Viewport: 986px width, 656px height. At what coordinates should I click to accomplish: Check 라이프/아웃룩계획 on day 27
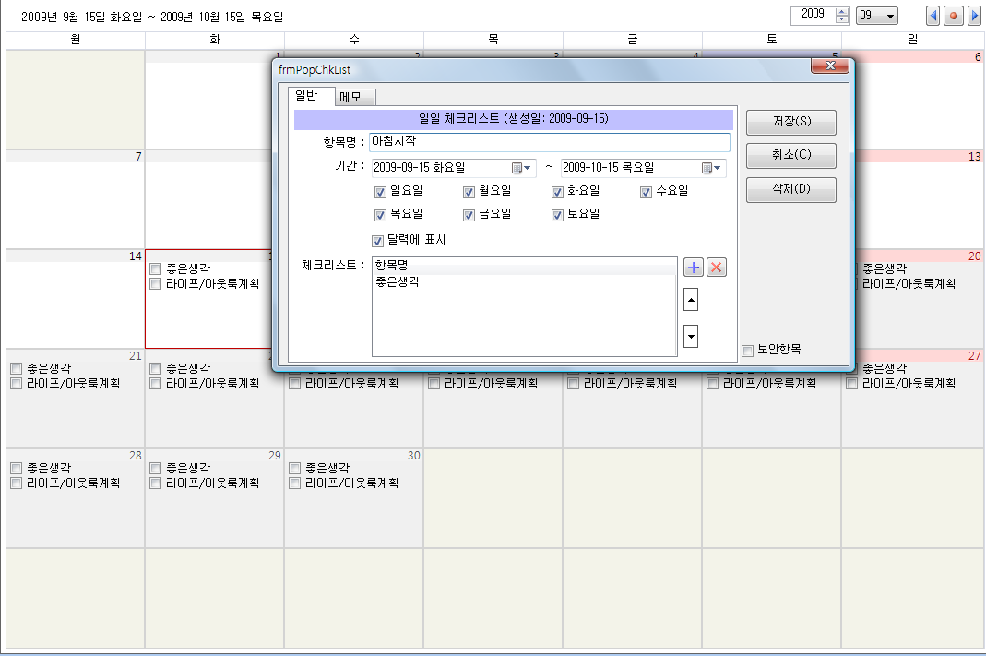(x=852, y=384)
